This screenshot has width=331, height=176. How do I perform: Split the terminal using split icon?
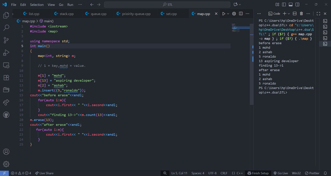295,14
